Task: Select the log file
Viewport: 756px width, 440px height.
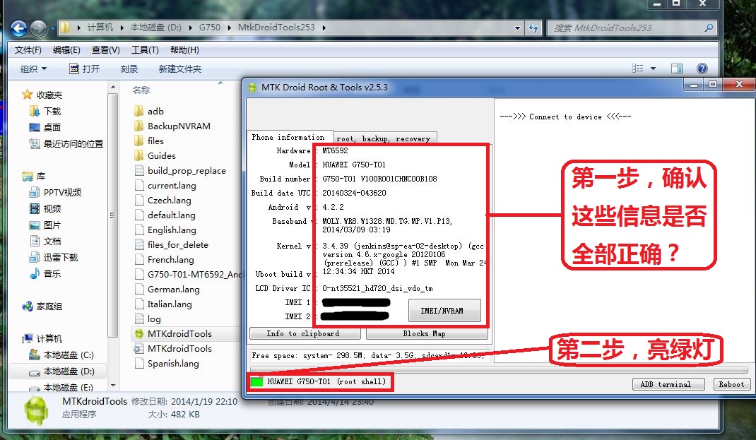Action: pos(148,319)
